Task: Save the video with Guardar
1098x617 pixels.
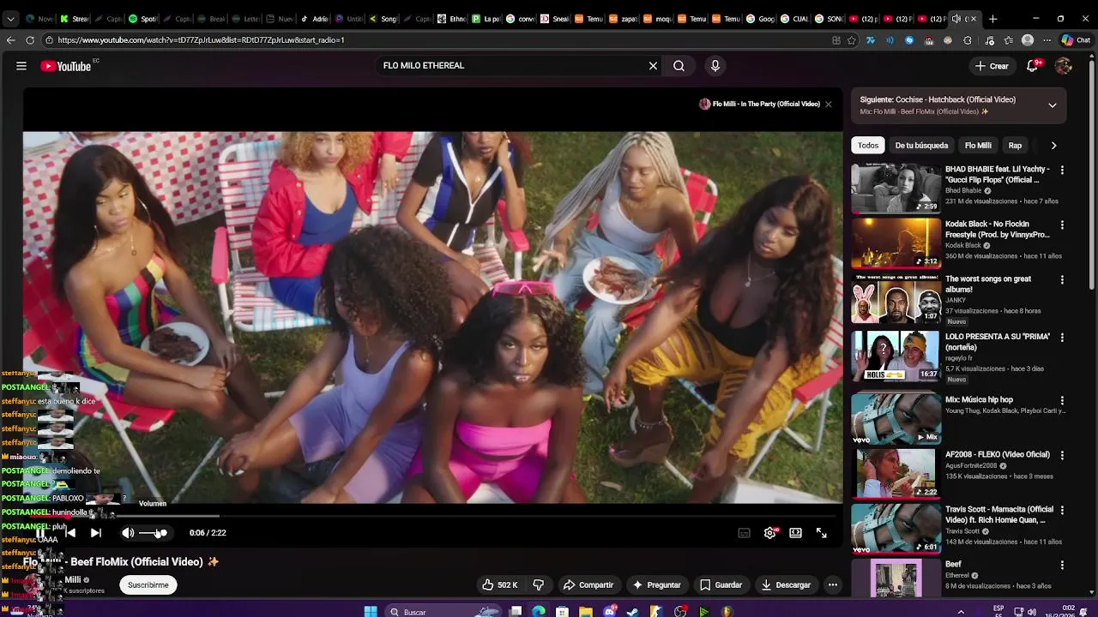Action: 721,585
